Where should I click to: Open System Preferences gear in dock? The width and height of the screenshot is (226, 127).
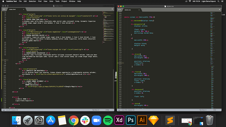click(39, 120)
